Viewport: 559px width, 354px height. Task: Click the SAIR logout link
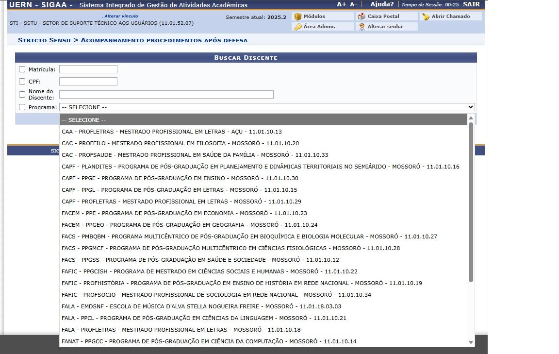[471, 4]
